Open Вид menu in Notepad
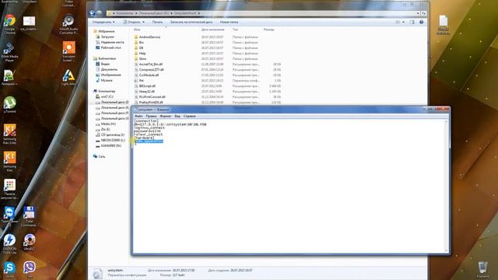 [177, 116]
